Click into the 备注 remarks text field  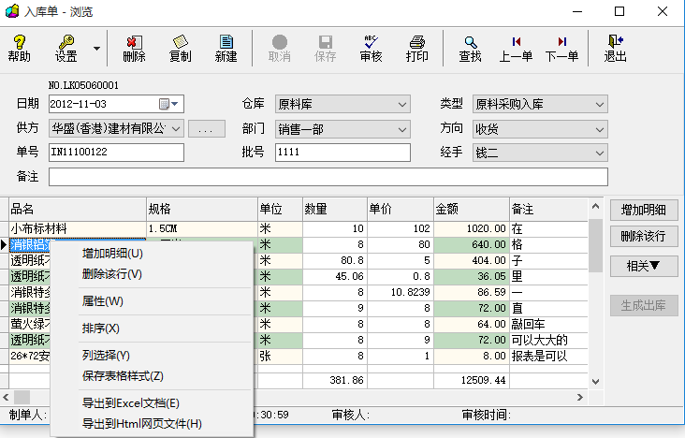coord(328,177)
